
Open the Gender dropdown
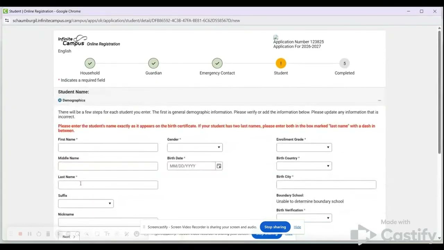[x=195, y=147]
